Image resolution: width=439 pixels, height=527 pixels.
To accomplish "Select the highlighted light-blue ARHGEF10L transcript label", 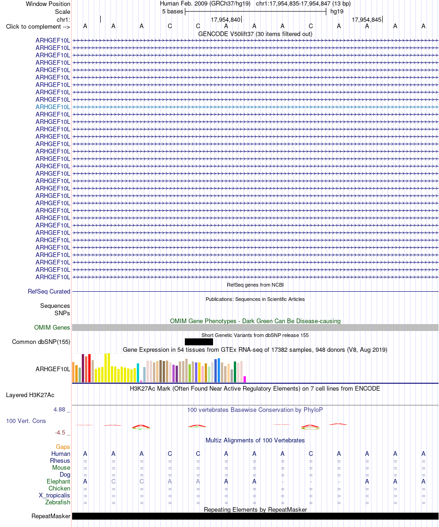I will (53, 107).
